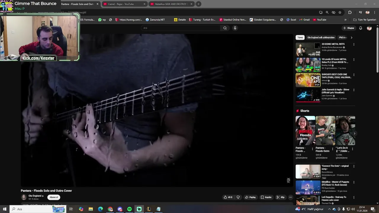The width and height of the screenshot is (379, 213).
Task: Show hidden system tray icons
Action: [x=329, y=209]
